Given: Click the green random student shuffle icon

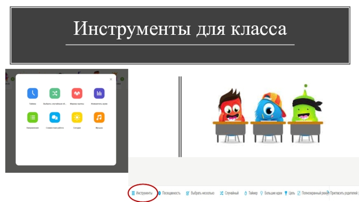Looking at the screenshot, I should pyautogui.click(x=55, y=93).
